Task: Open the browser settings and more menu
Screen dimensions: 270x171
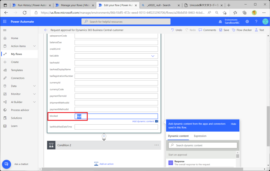Action: coord(264,13)
